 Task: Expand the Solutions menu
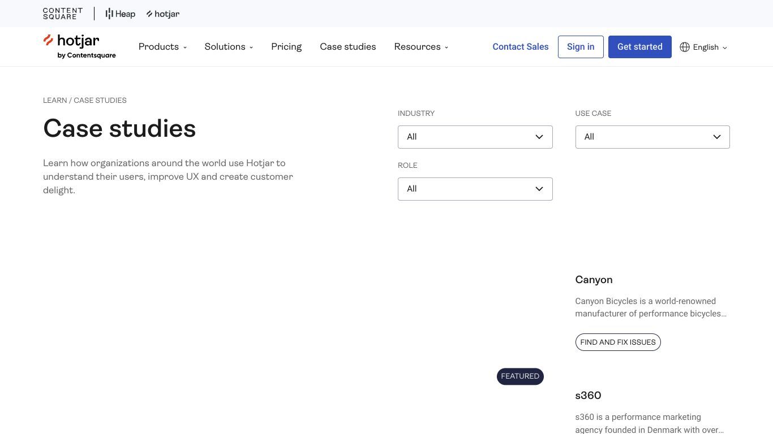click(229, 46)
